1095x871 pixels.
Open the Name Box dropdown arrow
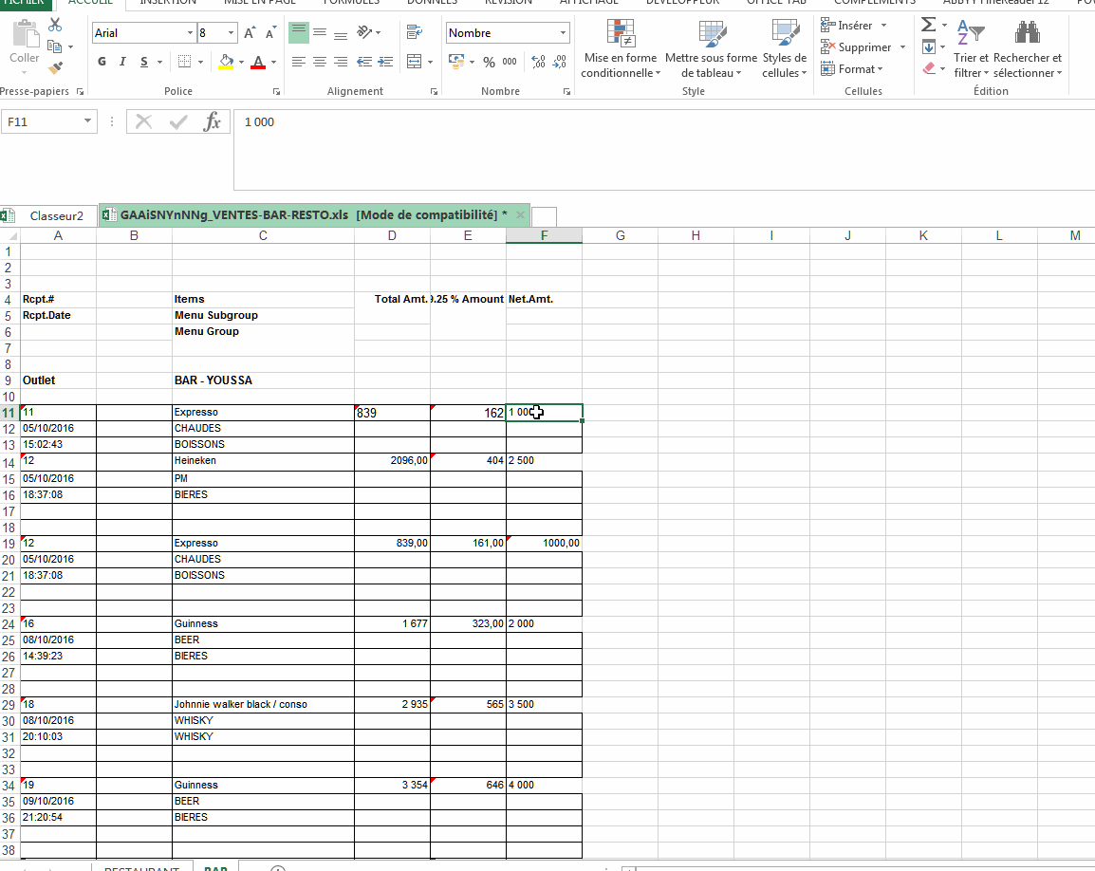coord(87,121)
